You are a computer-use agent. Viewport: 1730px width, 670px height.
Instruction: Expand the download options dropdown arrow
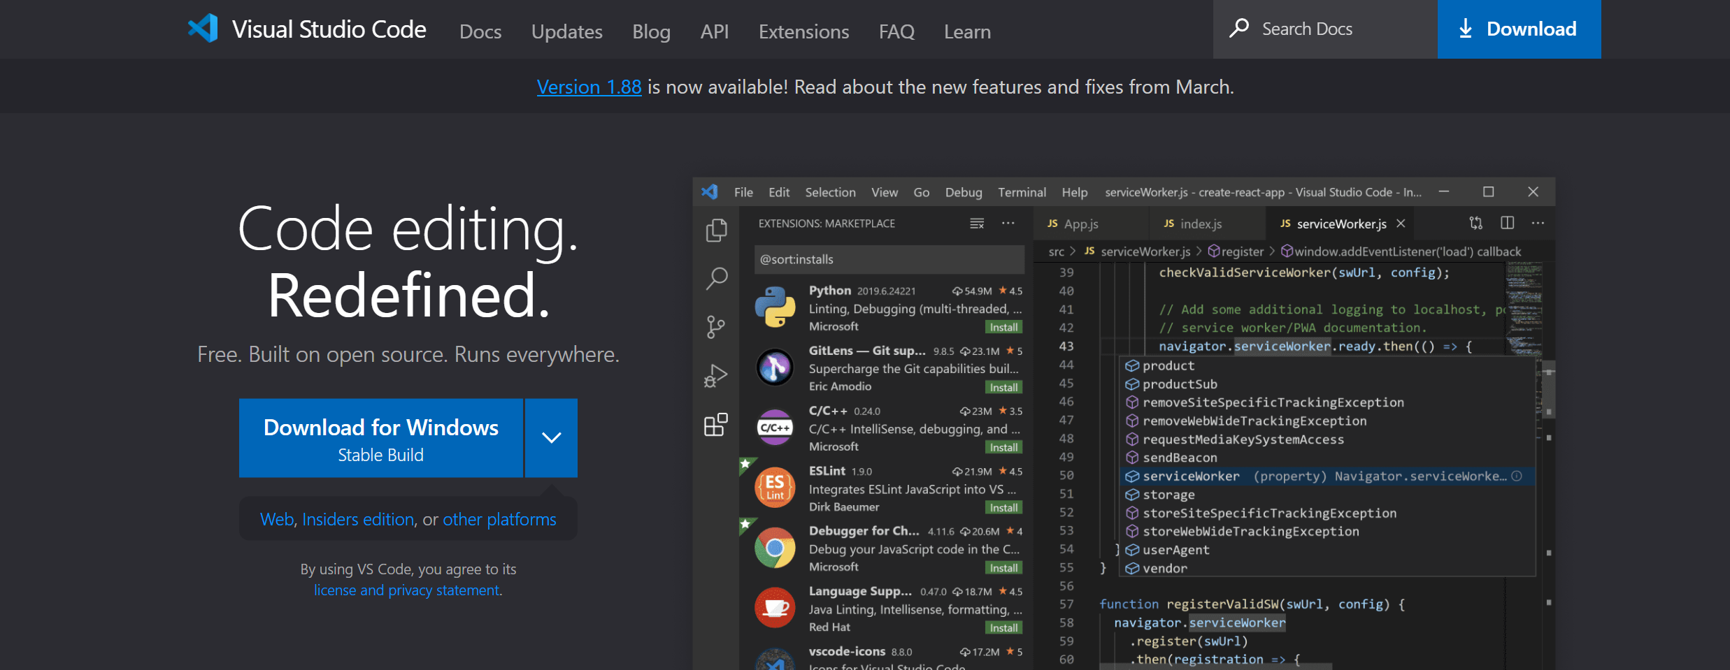coord(552,438)
